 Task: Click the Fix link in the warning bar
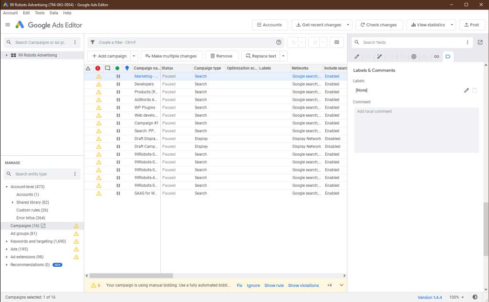point(239,285)
